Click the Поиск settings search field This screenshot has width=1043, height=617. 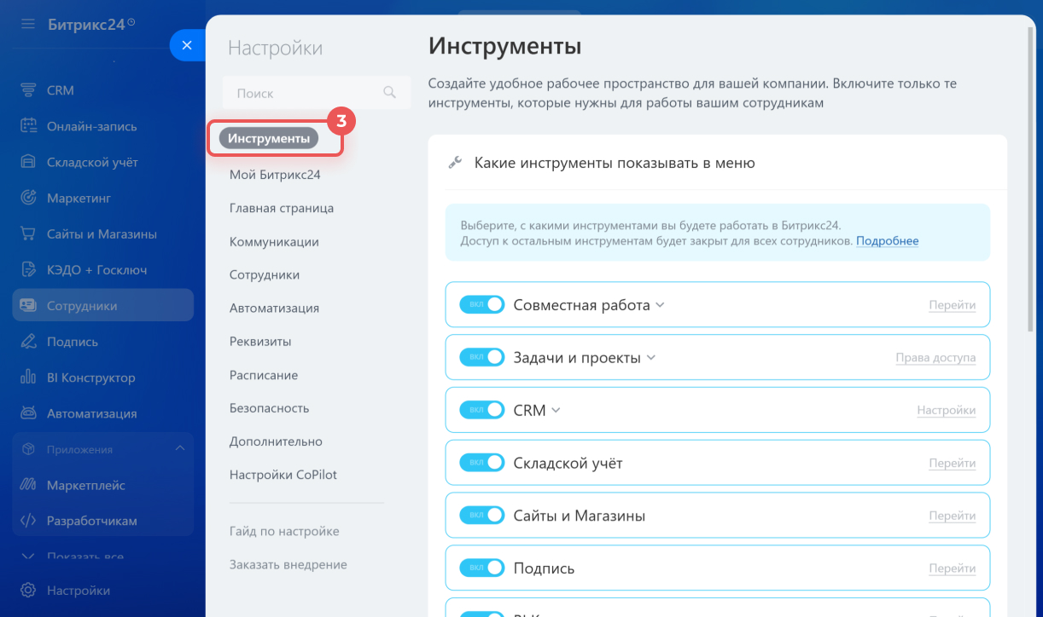[x=317, y=93]
